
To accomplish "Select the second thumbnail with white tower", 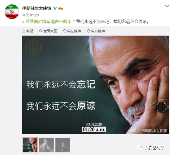I will pyautogui.click(x=46, y=145).
